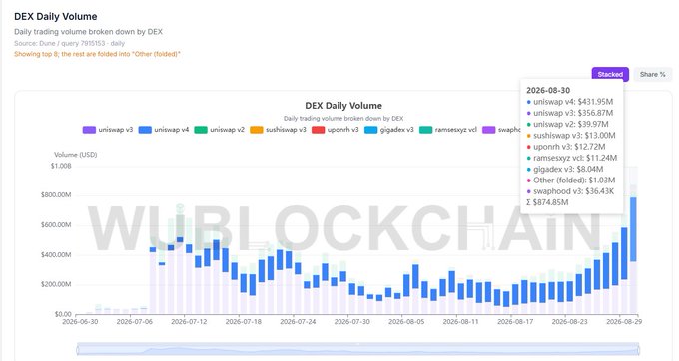Click x-axis label 2026-08-23

click(x=569, y=322)
